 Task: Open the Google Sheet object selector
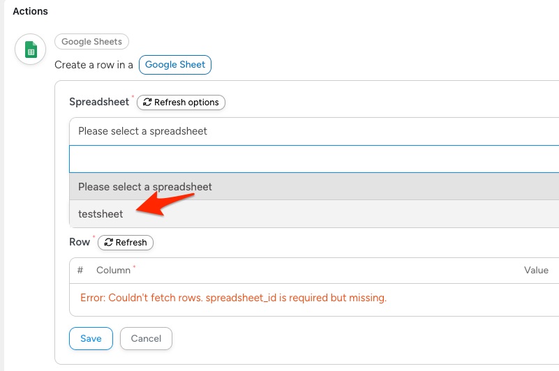click(x=175, y=64)
